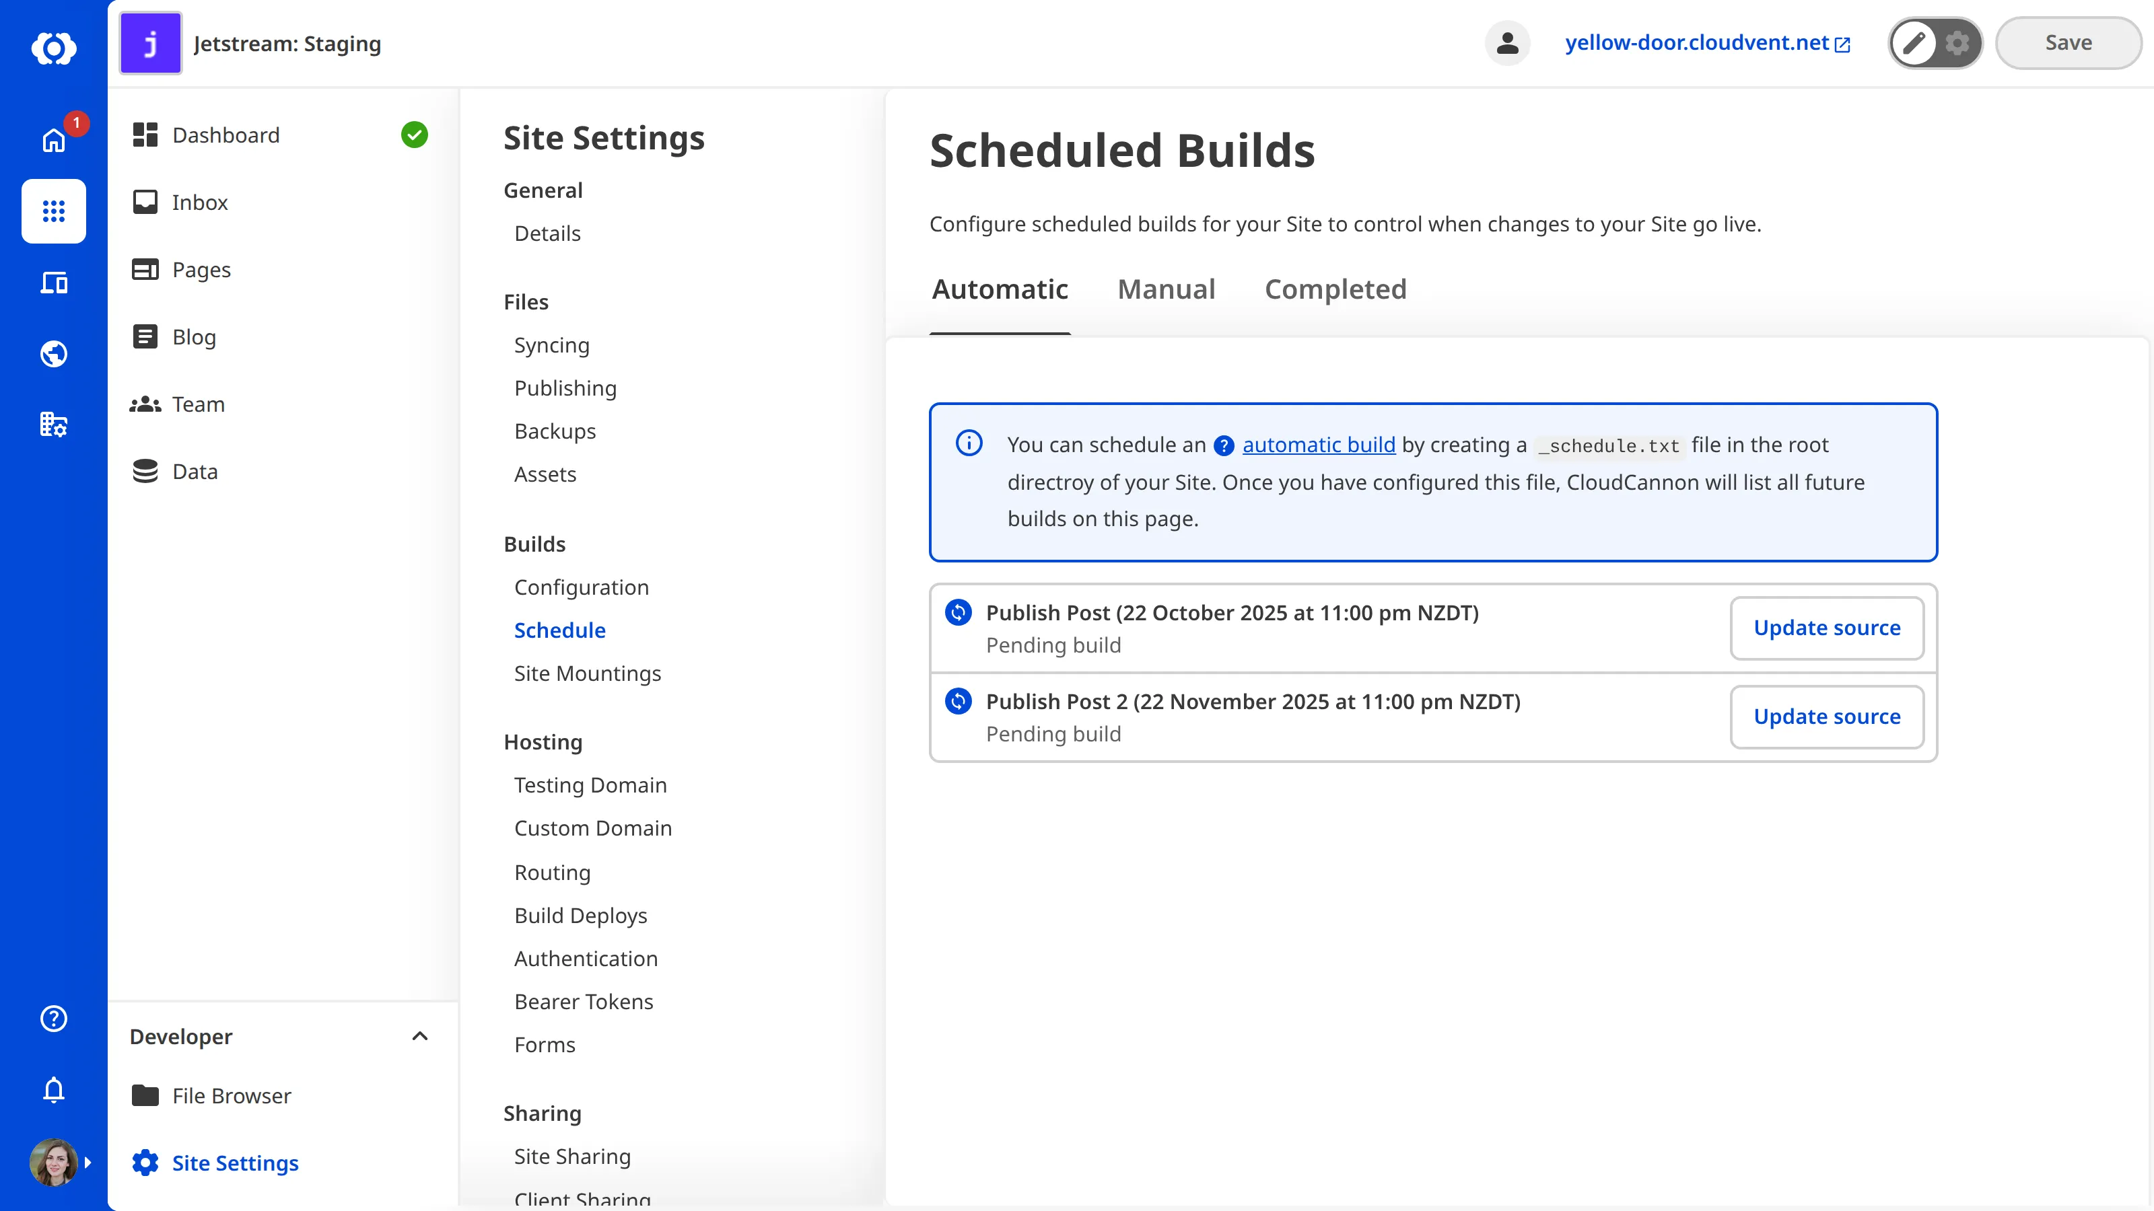
Task: Click the sync icon for Publish Post
Action: (959, 613)
